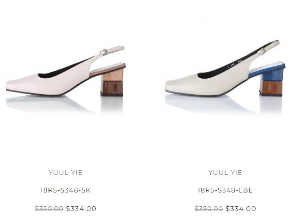
Task: Click YUUL YIE brand above 18RS-S348-LBE
Action: pyautogui.click(x=225, y=173)
